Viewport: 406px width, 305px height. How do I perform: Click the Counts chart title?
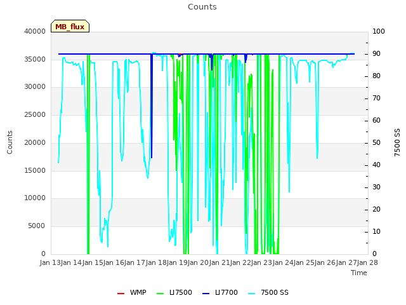pos(202,7)
